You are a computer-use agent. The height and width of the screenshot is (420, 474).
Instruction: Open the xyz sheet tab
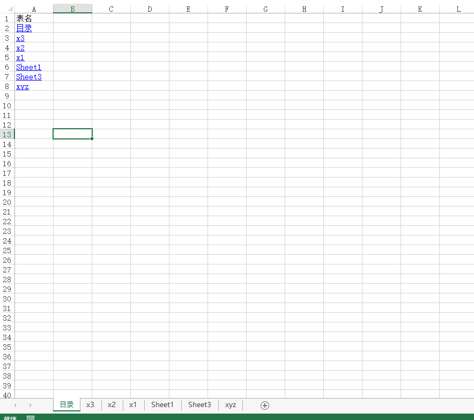[231, 404]
